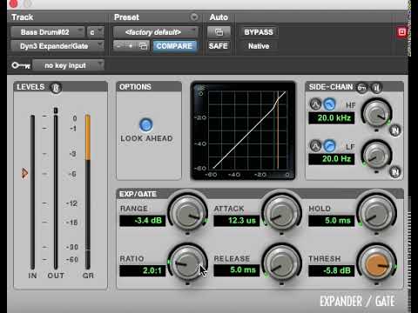Click the 20.0 Hz LF value field
Image resolution: width=418 pixels, height=313 pixels.
click(332, 159)
